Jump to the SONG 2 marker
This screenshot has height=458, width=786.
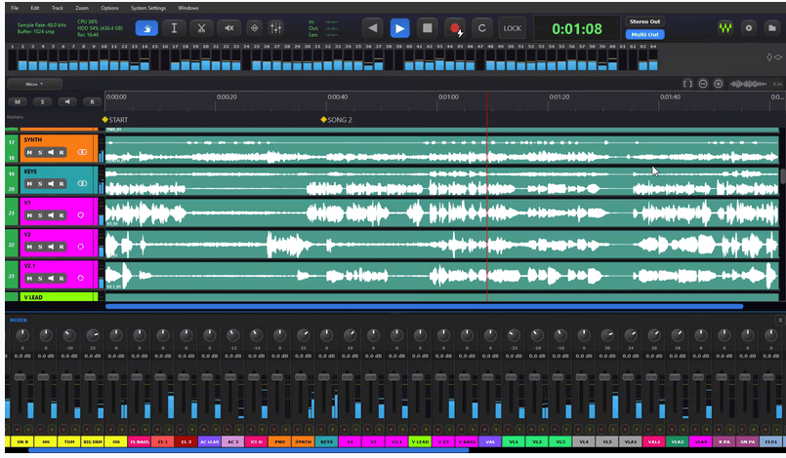[x=336, y=120]
